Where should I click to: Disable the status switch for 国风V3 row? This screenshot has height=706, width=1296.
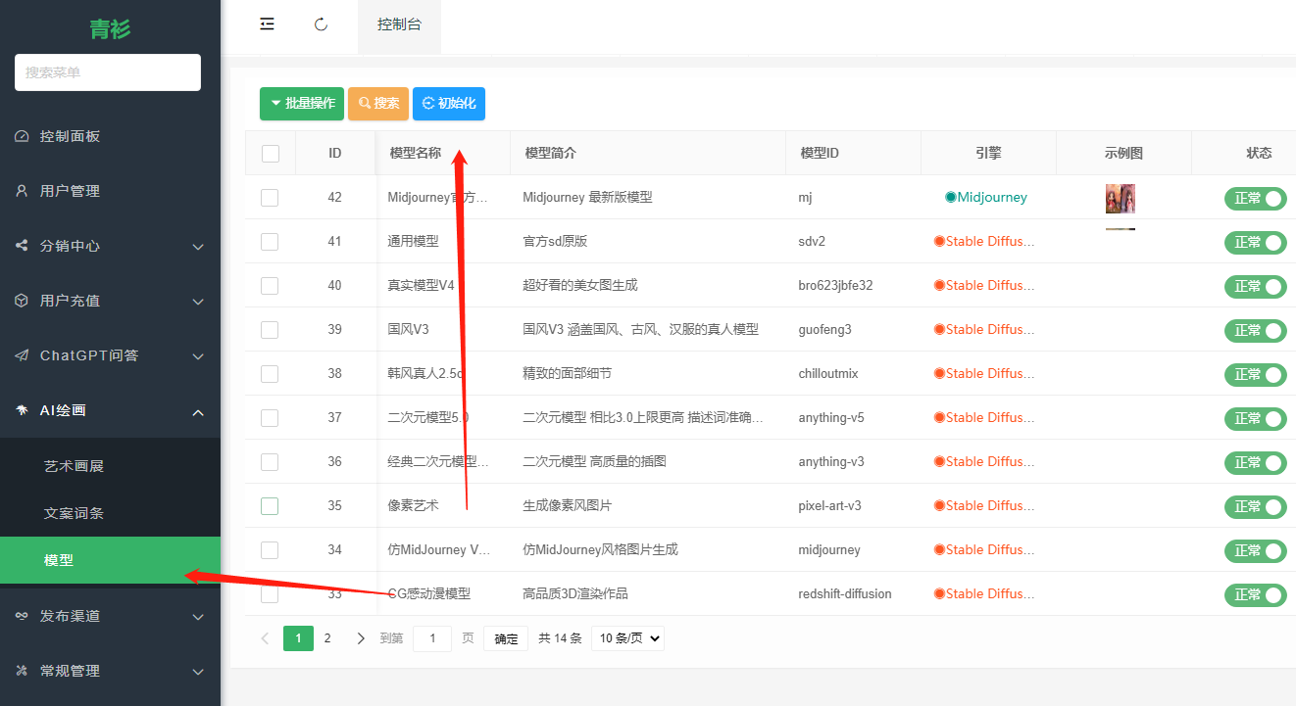[1255, 330]
